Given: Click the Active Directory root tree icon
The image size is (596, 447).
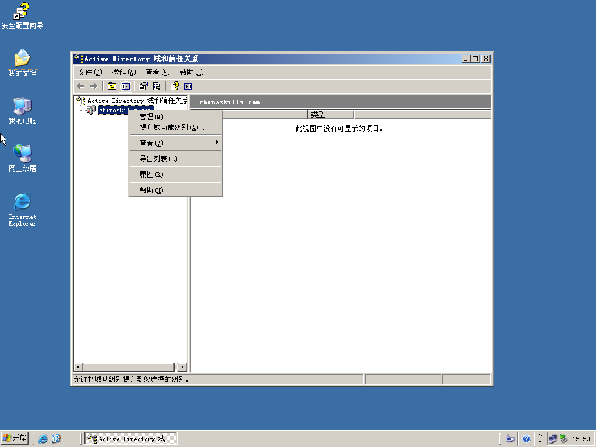Looking at the screenshot, I should coord(80,100).
